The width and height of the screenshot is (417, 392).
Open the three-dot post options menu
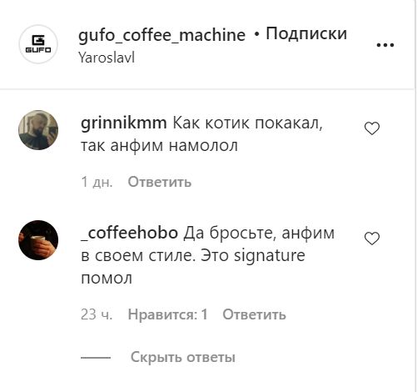385,45
